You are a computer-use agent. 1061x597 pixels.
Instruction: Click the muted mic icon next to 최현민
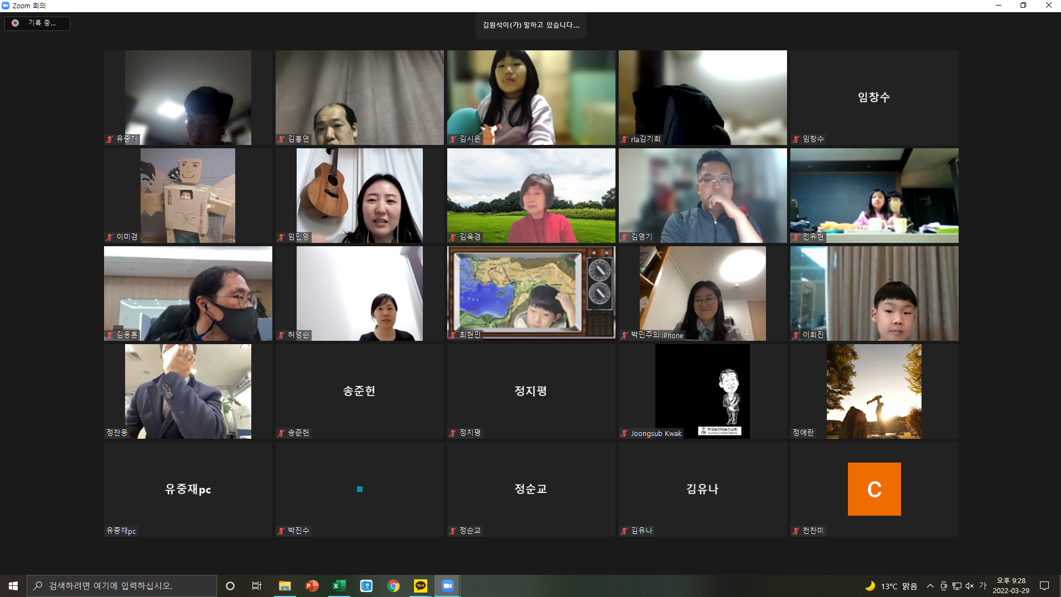453,335
